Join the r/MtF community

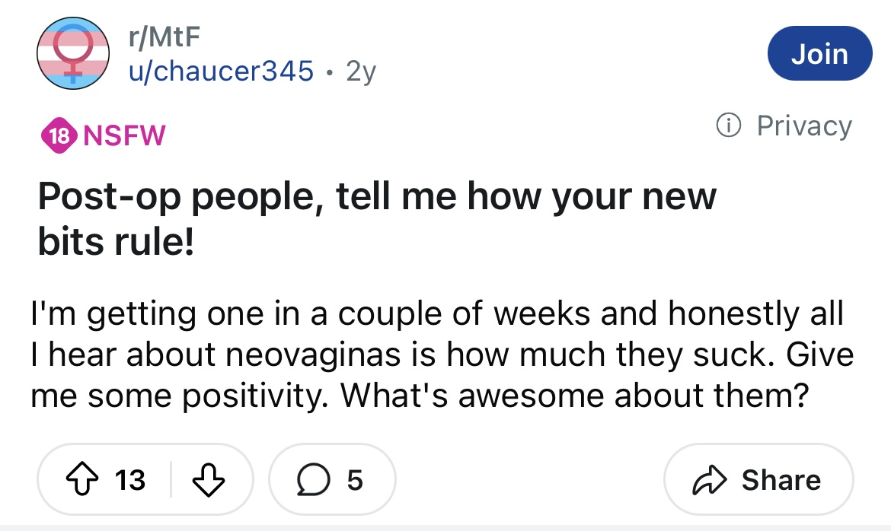coord(819,53)
